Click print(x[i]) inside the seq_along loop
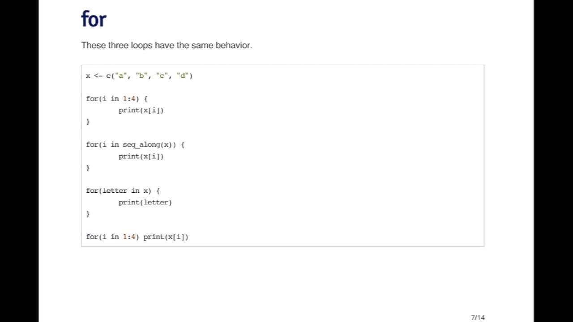The height and width of the screenshot is (322, 573). click(141, 156)
